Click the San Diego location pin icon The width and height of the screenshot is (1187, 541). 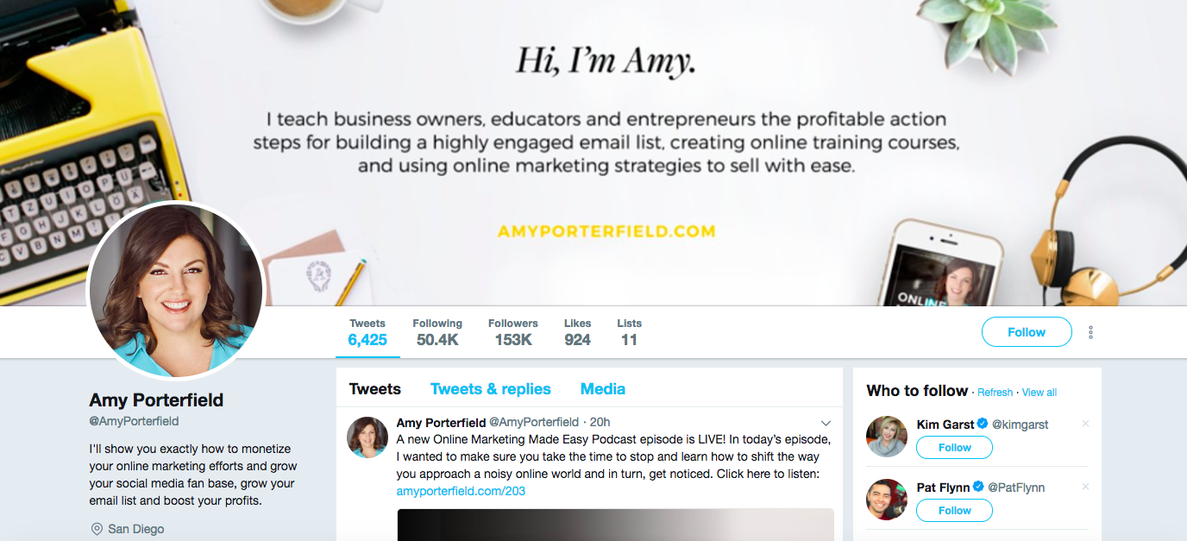[x=97, y=529]
